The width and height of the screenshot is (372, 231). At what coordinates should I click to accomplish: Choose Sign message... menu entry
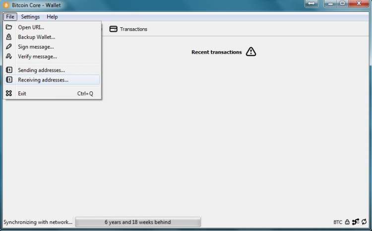click(x=52, y=47)
